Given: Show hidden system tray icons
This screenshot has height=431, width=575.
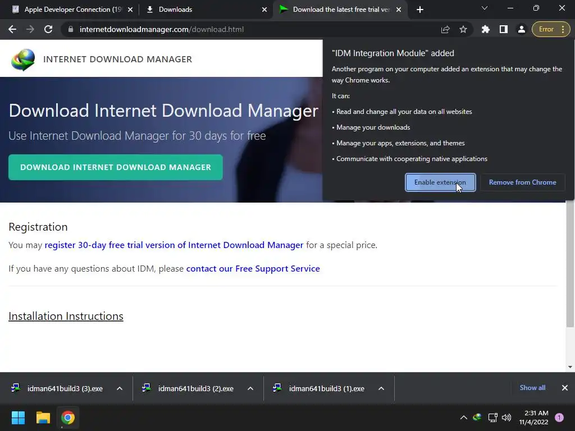Looking at the screenshot, I should [463, 418].
